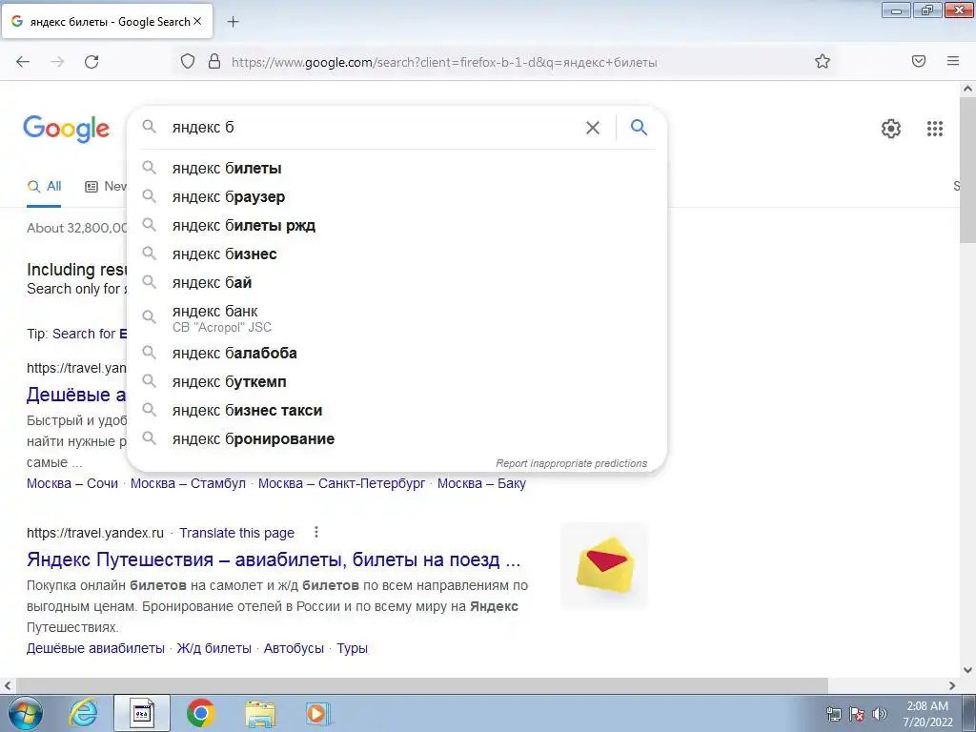Image resolution: width=976 pixels, height=732 pixels.
Task: Open the Москва – Санкт-Петербург link
Action: [x=342, y=483]
